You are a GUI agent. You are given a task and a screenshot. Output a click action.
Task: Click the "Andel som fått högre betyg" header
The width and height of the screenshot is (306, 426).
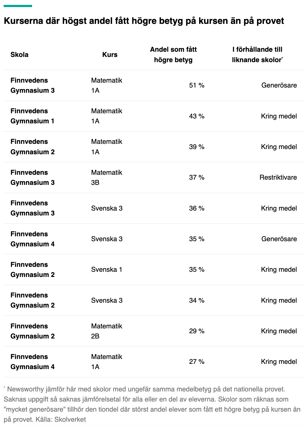tap(173, 55)
